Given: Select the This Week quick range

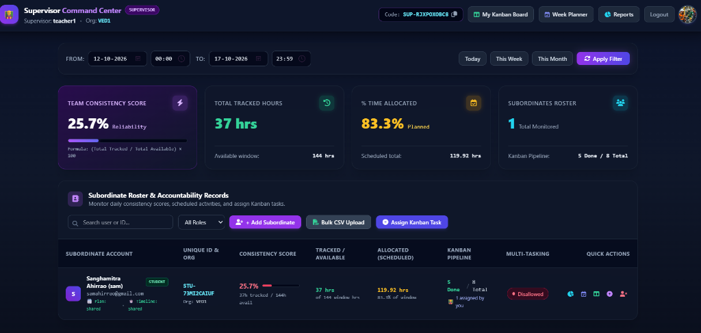Looking at the screenshot, I should 509,59.
